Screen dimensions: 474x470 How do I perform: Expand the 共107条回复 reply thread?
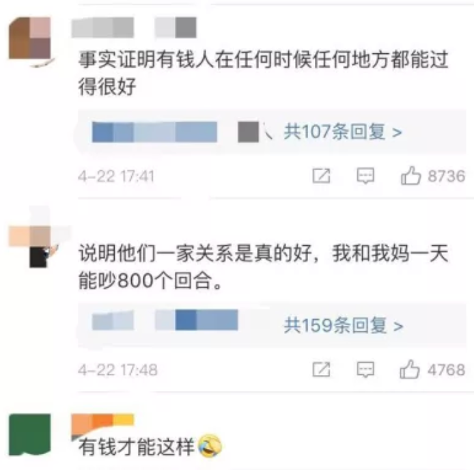(343, 132)
